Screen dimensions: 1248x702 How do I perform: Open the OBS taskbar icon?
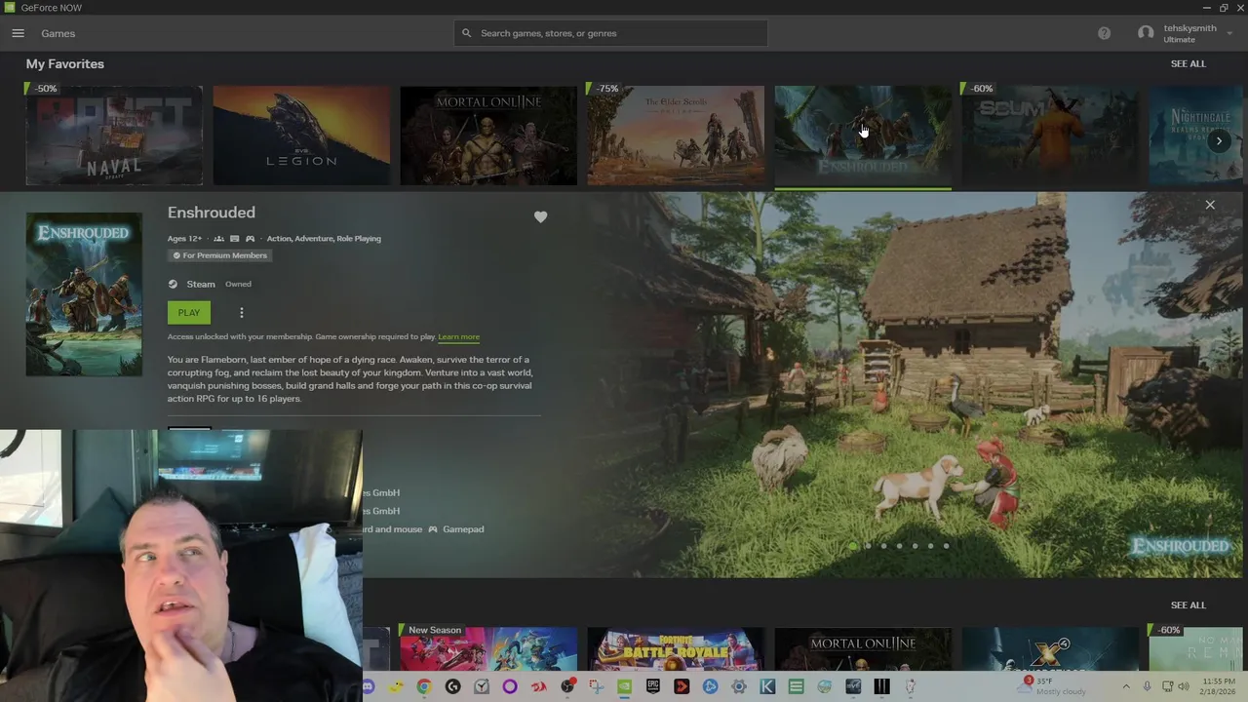point(567,686)
